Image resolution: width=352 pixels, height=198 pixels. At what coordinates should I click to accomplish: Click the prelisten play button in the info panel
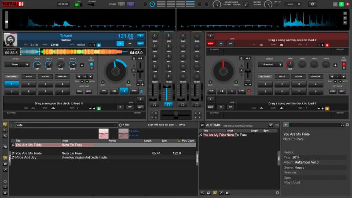tap(286, 125)
